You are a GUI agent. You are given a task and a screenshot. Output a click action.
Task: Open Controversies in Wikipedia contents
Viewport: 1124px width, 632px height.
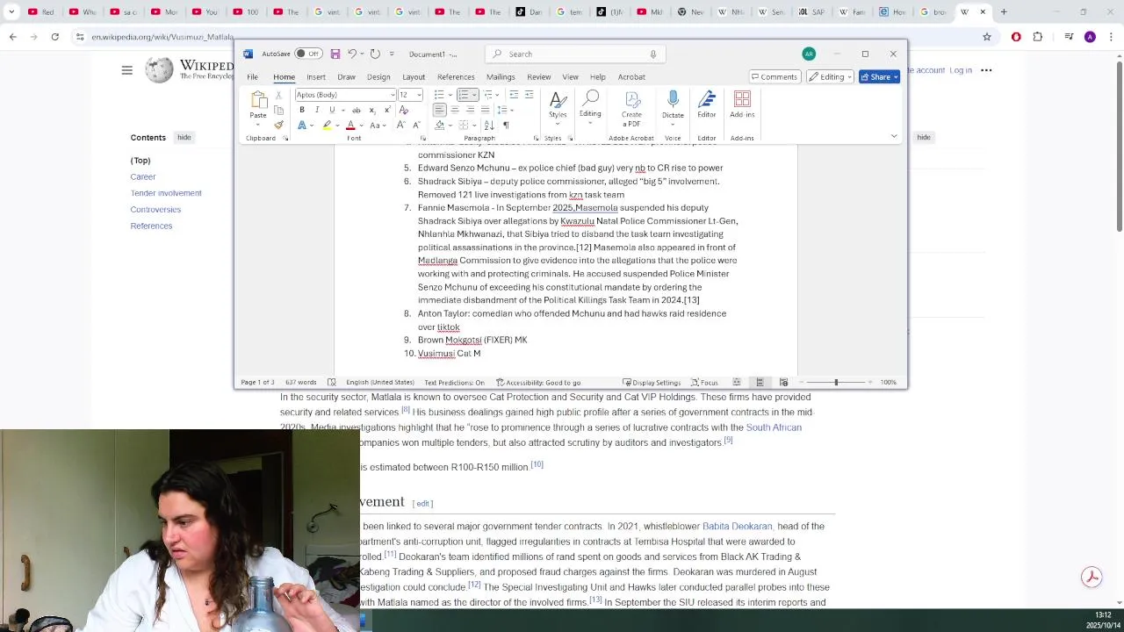[x=155, y=209]
